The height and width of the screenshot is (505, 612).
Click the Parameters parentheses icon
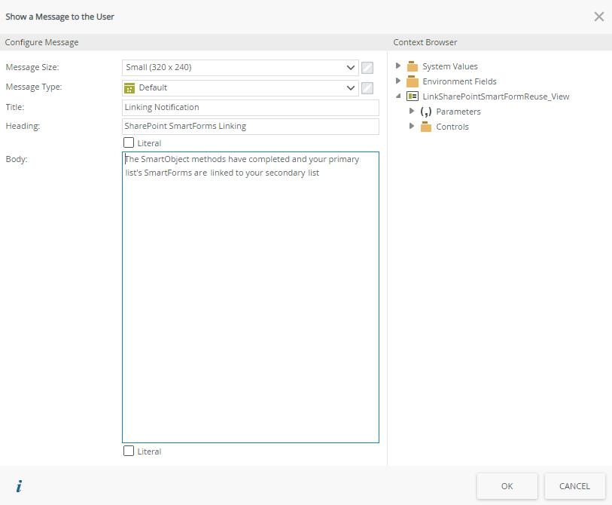[425, 112]
